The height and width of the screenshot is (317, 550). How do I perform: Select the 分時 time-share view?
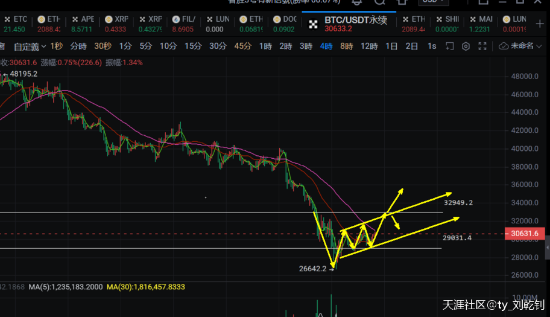pyautogui.click(x=78, y=46)
